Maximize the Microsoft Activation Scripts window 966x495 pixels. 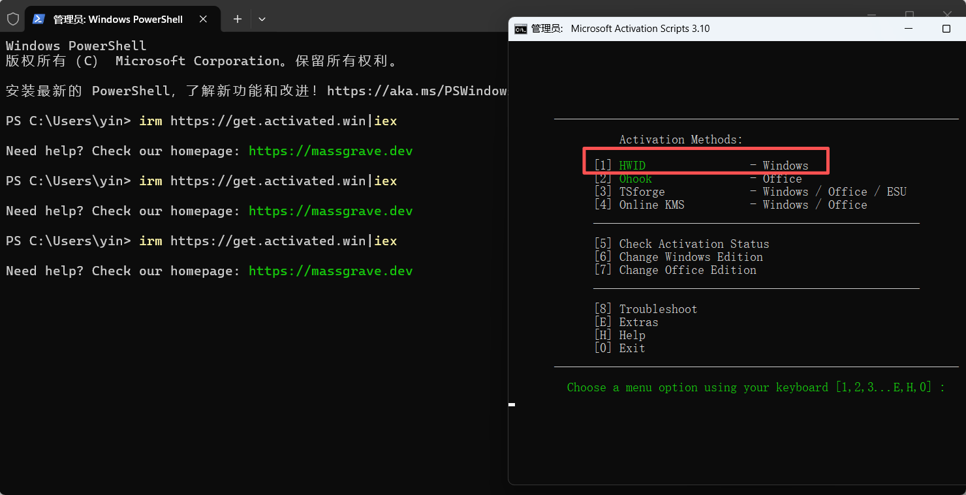(946, 29)
